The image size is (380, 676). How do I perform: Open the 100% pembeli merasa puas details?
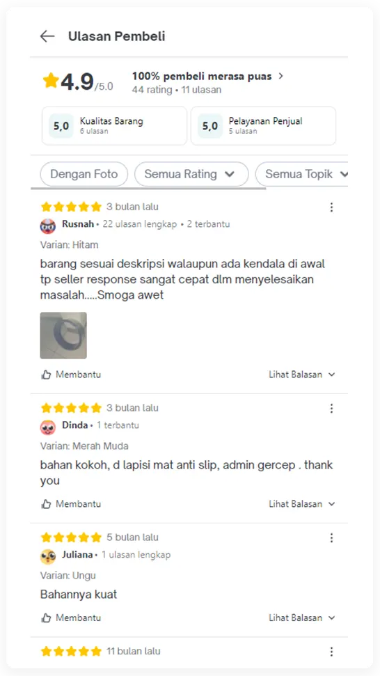pyautogui.click(x=208, y=77)
